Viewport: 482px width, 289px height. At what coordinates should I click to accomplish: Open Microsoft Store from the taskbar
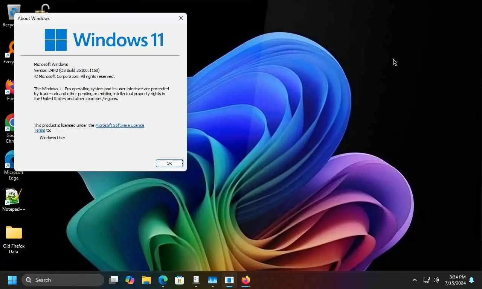[x=180, y=280]
